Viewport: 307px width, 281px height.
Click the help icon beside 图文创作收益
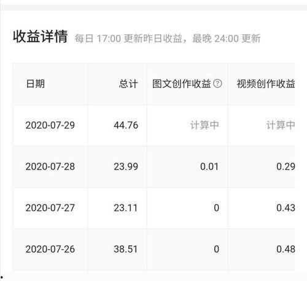coord(217,83)
